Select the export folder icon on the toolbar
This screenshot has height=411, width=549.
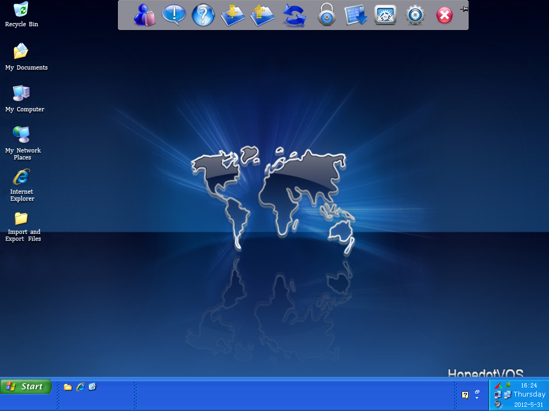pyautogui.click(x=262, y=15)
